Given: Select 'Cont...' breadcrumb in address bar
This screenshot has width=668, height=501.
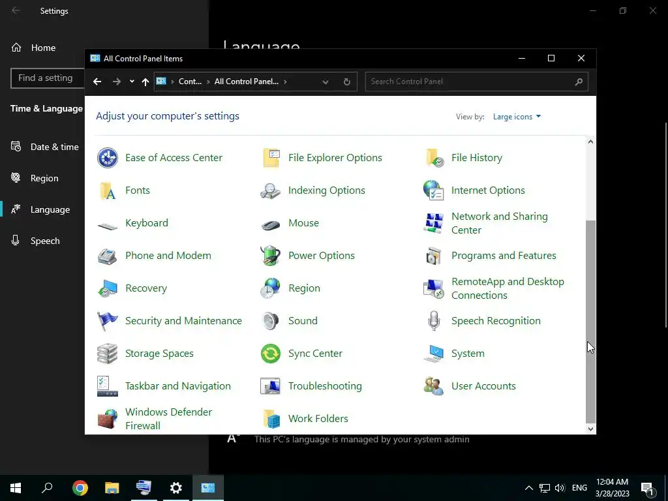Looking at the screenshot, I should click(x=190, y=82).
